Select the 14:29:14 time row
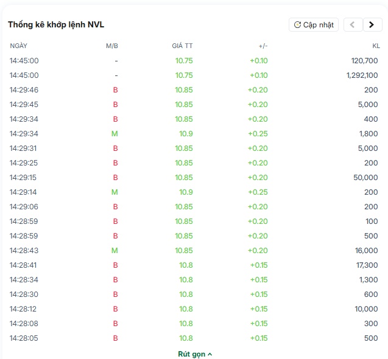388x359 pixels. click(x=194, y=192)
